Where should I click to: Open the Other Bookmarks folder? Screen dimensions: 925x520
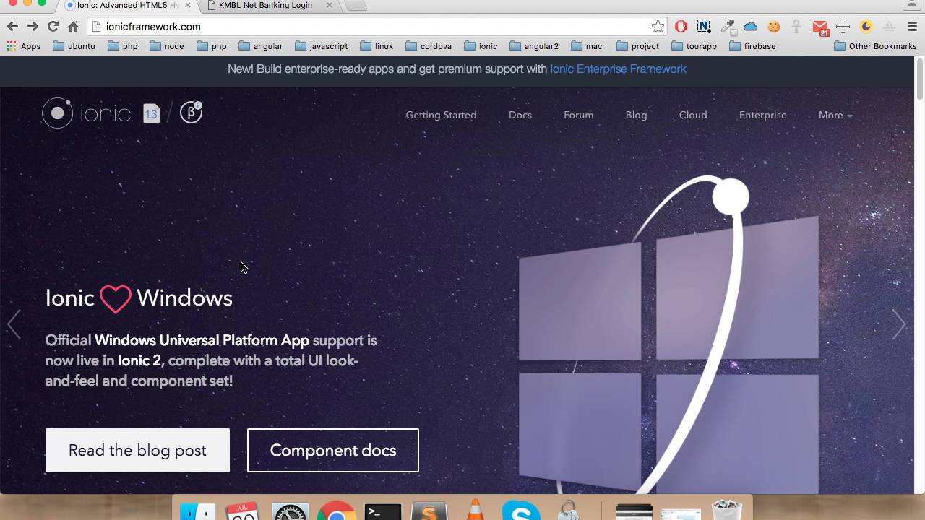tap(875, 46)
